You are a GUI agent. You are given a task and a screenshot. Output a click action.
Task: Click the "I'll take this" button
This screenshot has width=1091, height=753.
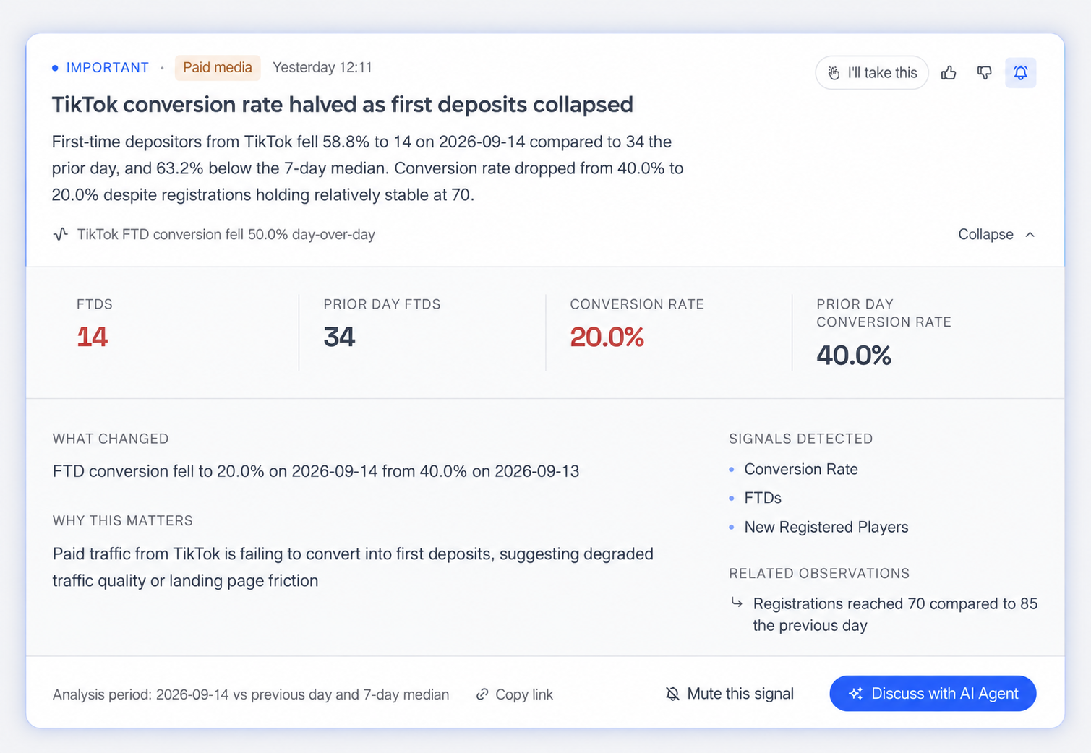click(871, 72)
